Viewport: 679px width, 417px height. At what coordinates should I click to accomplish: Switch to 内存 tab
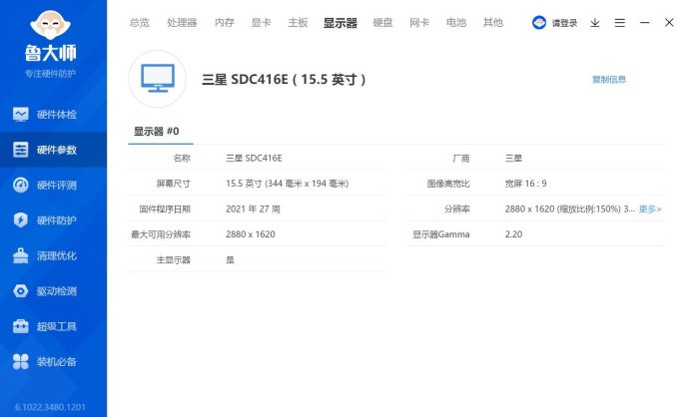click(x=225, y=23)
